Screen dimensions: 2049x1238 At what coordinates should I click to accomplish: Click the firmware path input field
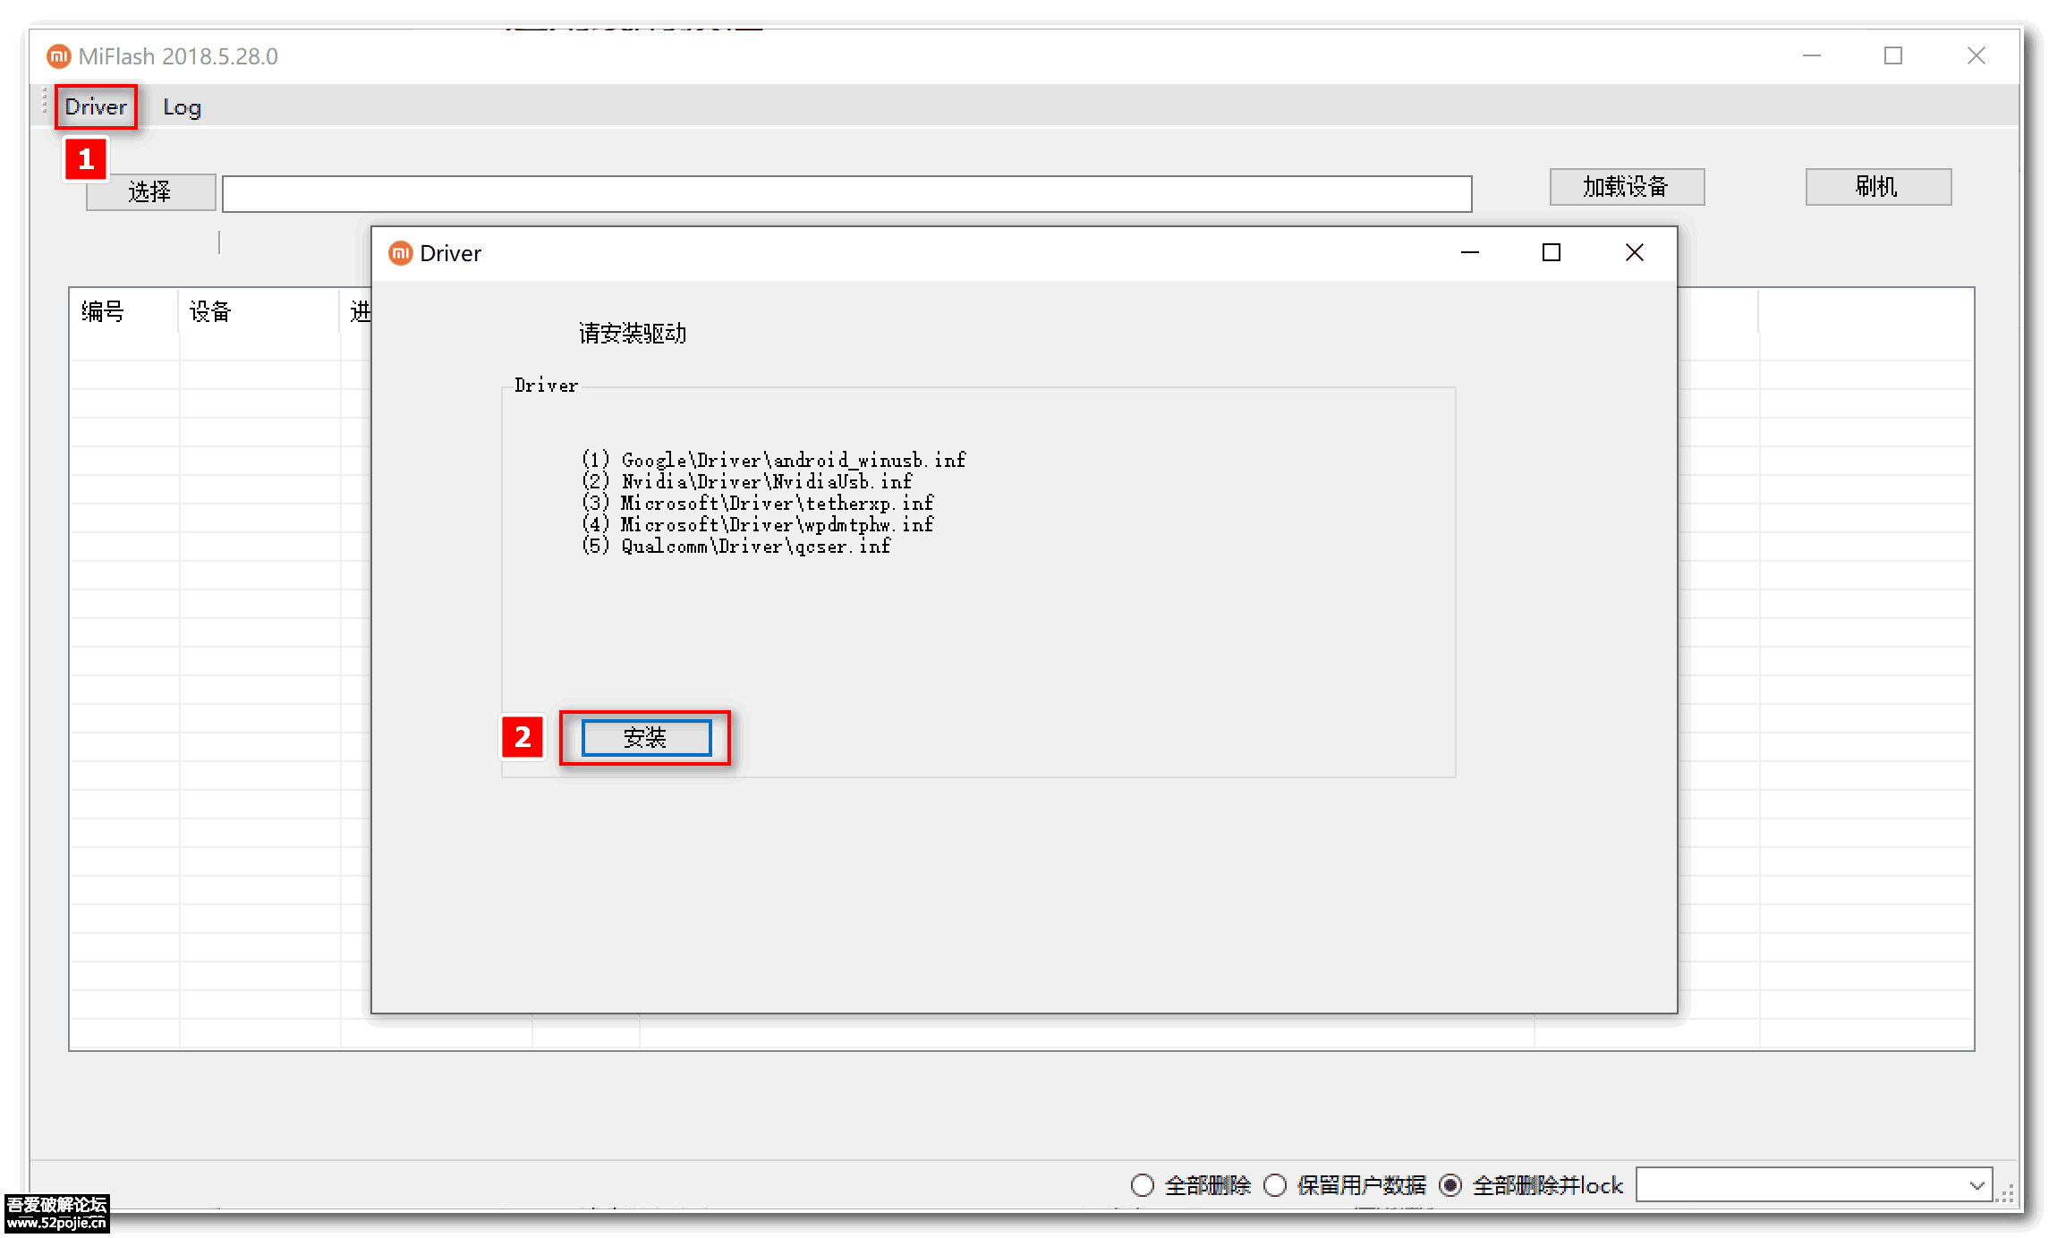coord(847,193)
